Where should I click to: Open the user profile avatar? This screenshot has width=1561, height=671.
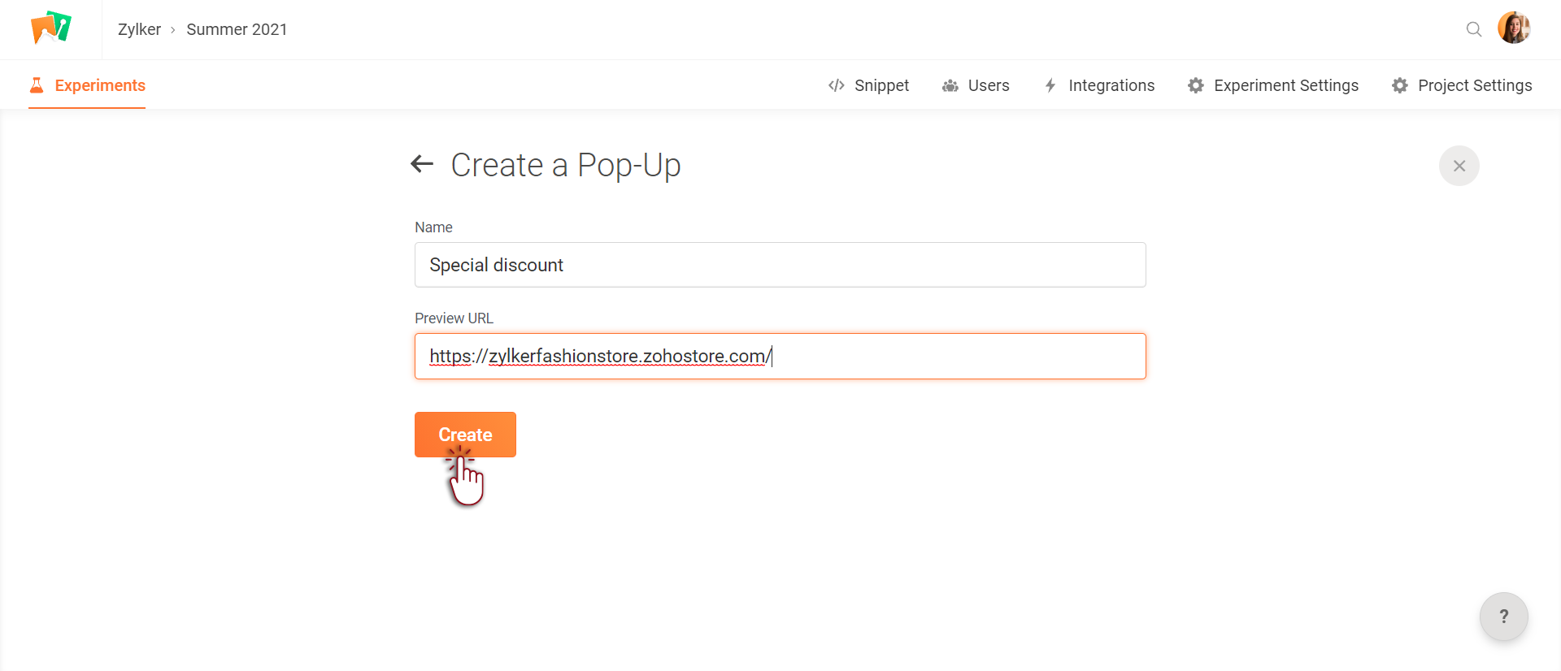[1514, 28]
